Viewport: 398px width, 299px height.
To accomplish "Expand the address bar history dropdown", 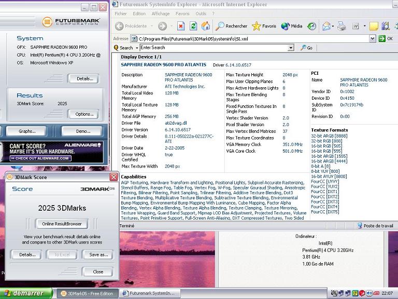I will point(373,38).
